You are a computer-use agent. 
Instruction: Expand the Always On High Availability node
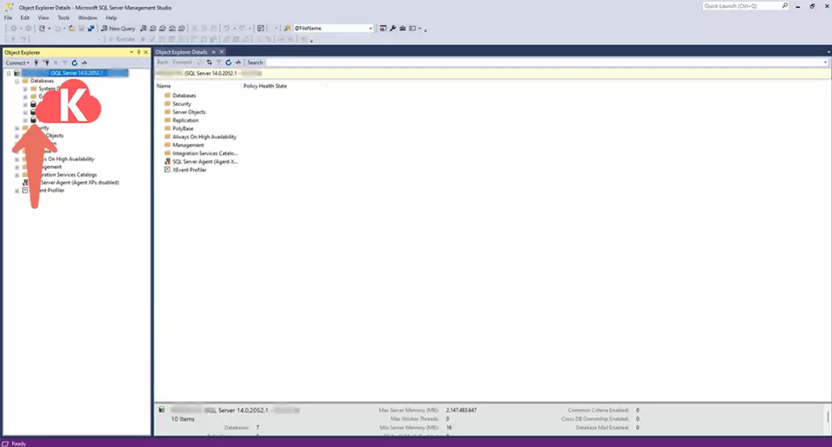pos(17,159)
